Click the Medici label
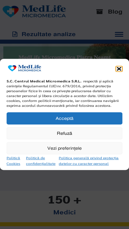Viewport: 129px width, 229px height. 65,212
